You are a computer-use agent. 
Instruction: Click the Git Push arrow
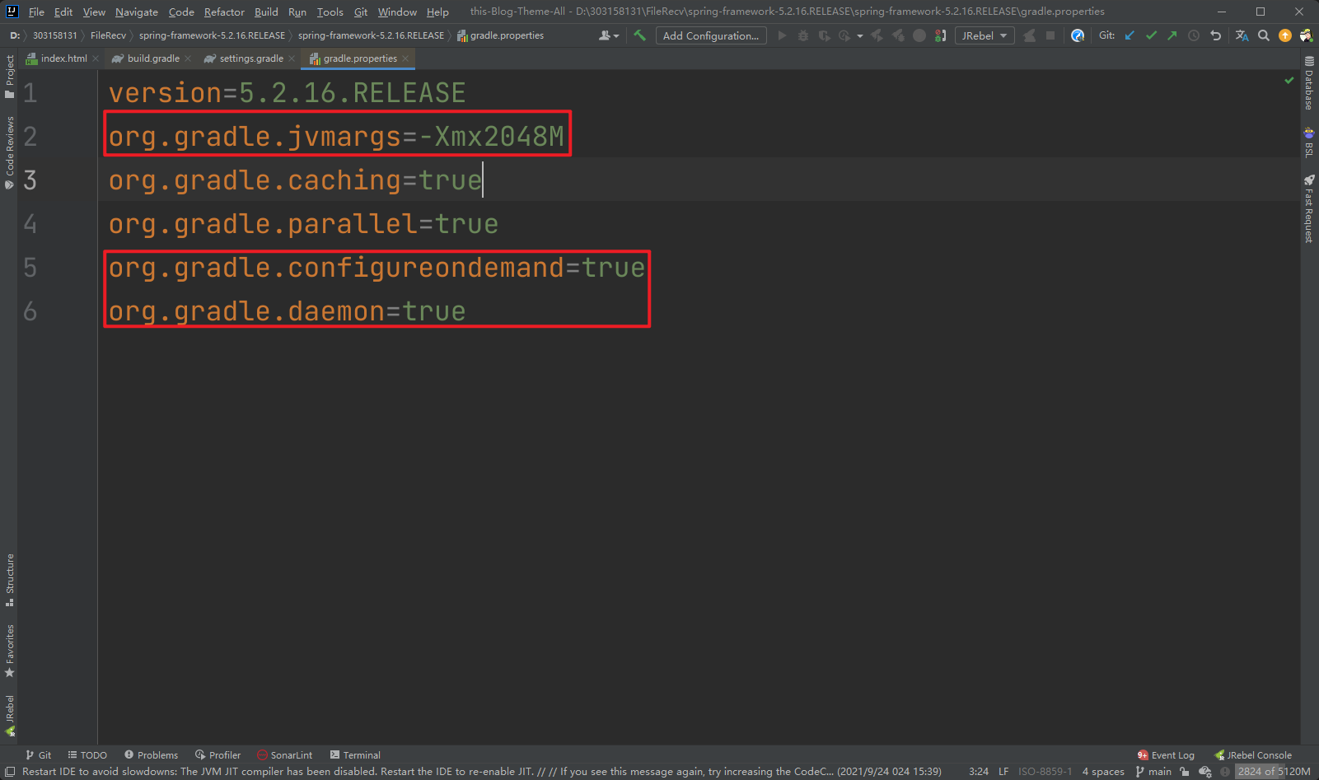(1172, 35)
